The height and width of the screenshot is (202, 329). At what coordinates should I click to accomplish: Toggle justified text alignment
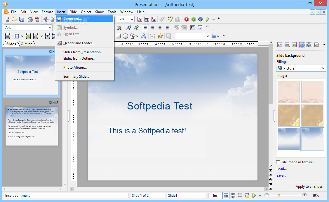(x=167, y=28)
